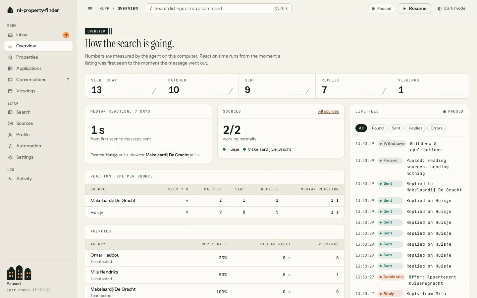Click the nl-property-finder house logo icon
Image resolution: width=477 pixels, height=298 pixels.
[x=10, y=10]
